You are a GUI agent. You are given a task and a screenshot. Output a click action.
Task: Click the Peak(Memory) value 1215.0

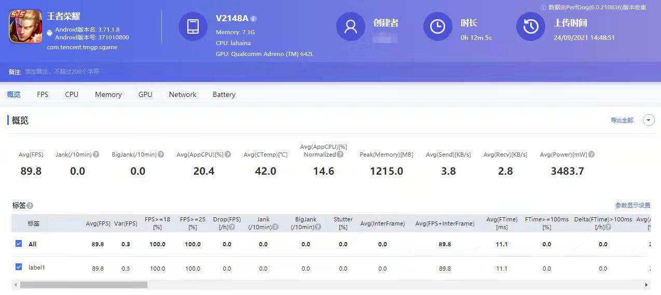pyautogui.click(x=387, y=171)
